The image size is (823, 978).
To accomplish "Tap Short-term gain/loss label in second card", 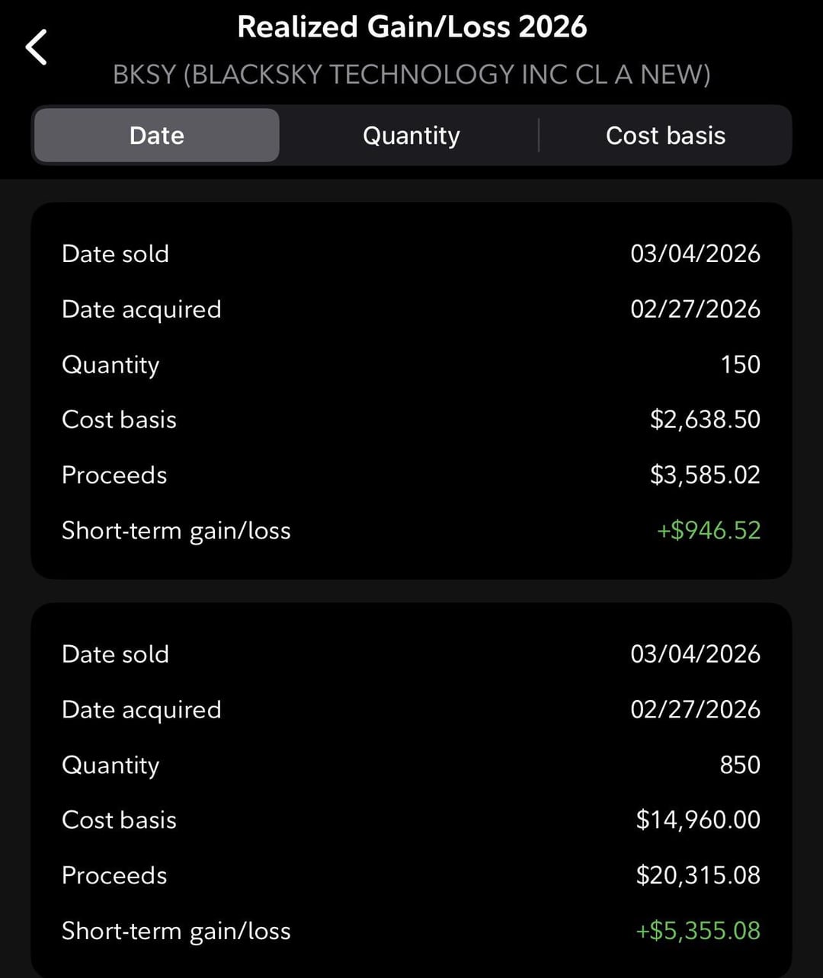I will (176, 930).
